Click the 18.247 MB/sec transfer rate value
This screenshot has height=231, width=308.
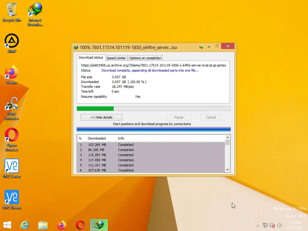tap(123, 87)
